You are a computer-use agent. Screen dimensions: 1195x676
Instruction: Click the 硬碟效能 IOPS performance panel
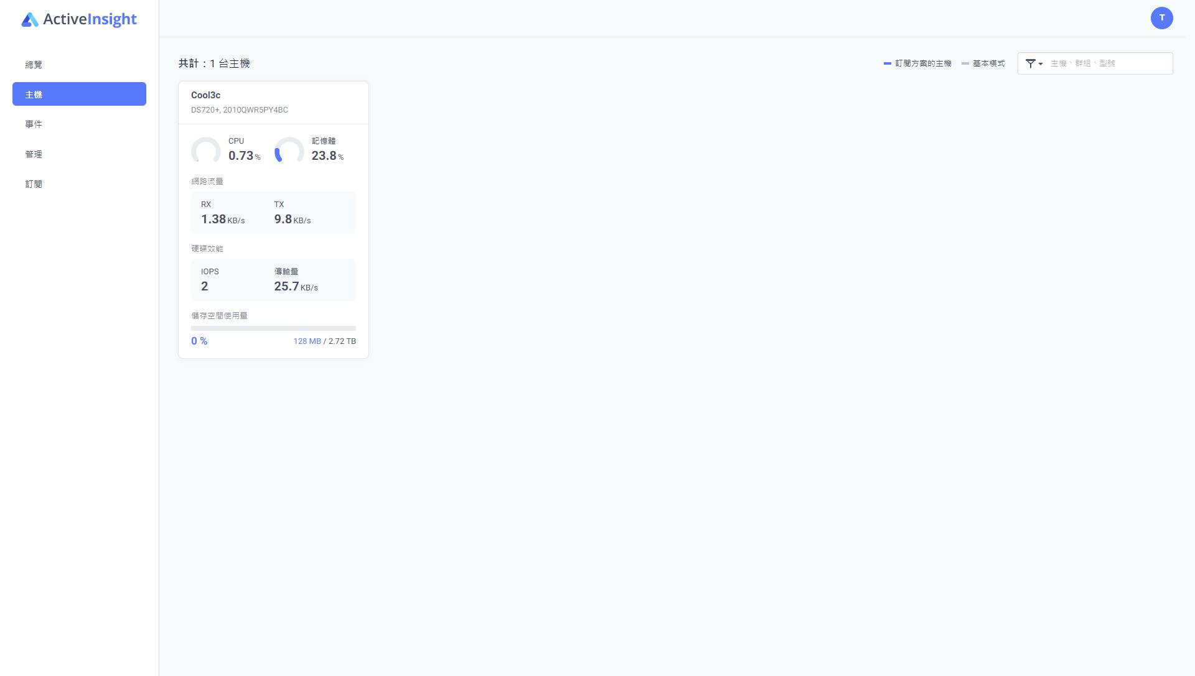click(x=273, y=280)
